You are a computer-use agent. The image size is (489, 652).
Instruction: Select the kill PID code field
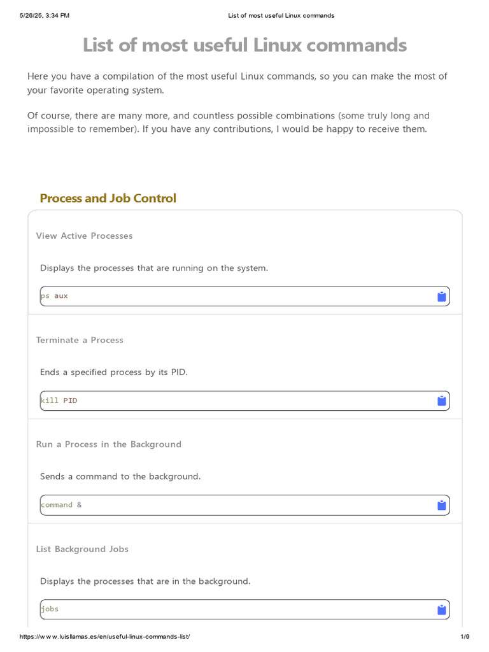pos(236,400)
